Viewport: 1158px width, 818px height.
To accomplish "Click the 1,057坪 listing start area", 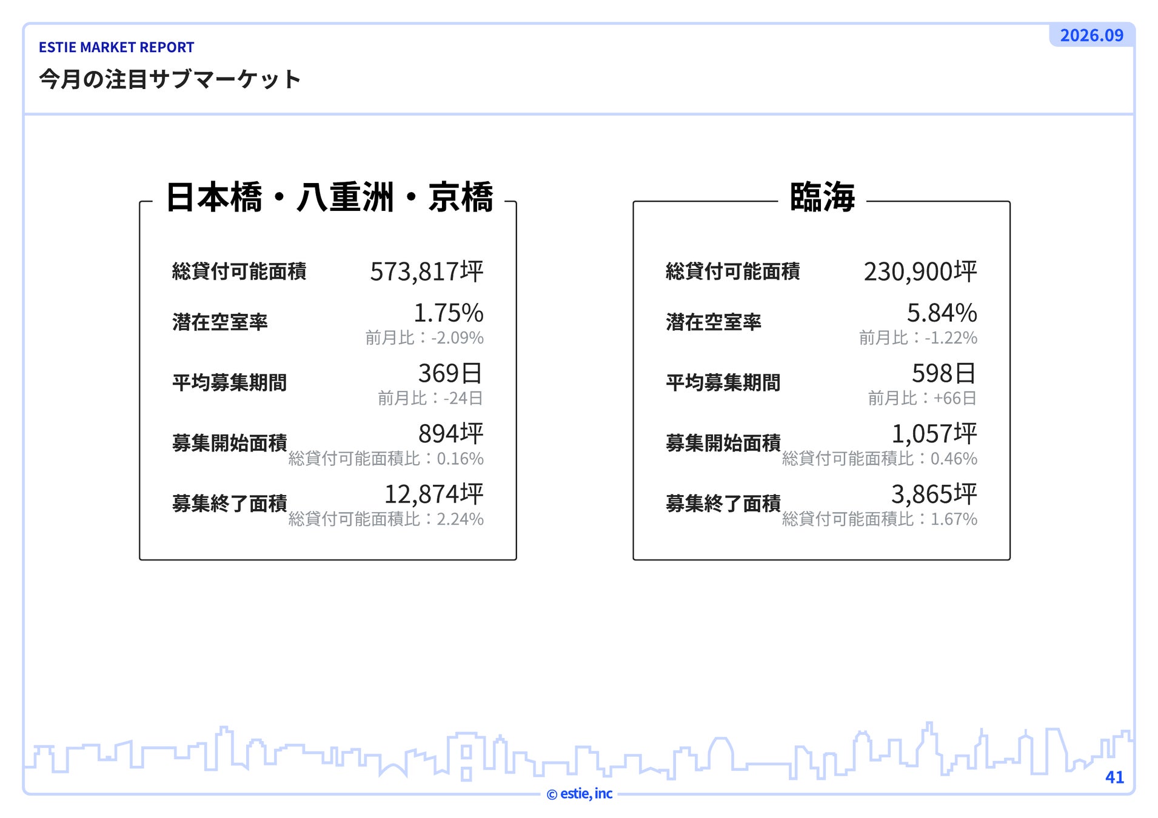I will click(x=934, y=434).
